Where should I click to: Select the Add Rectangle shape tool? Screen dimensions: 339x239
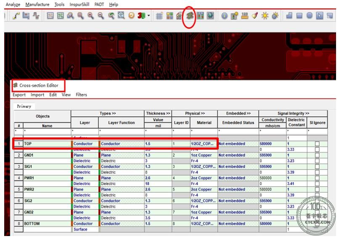tap(299, 16)
